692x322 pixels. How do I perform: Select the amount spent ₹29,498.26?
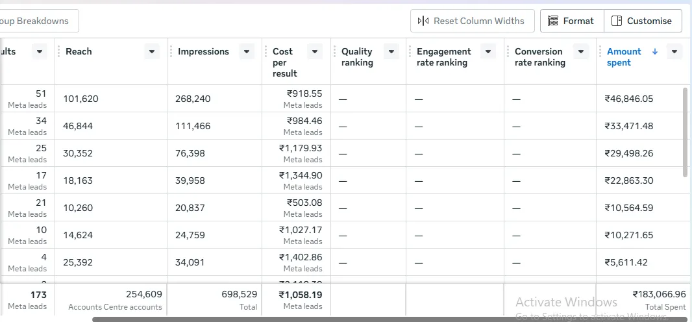coord(629,153)
